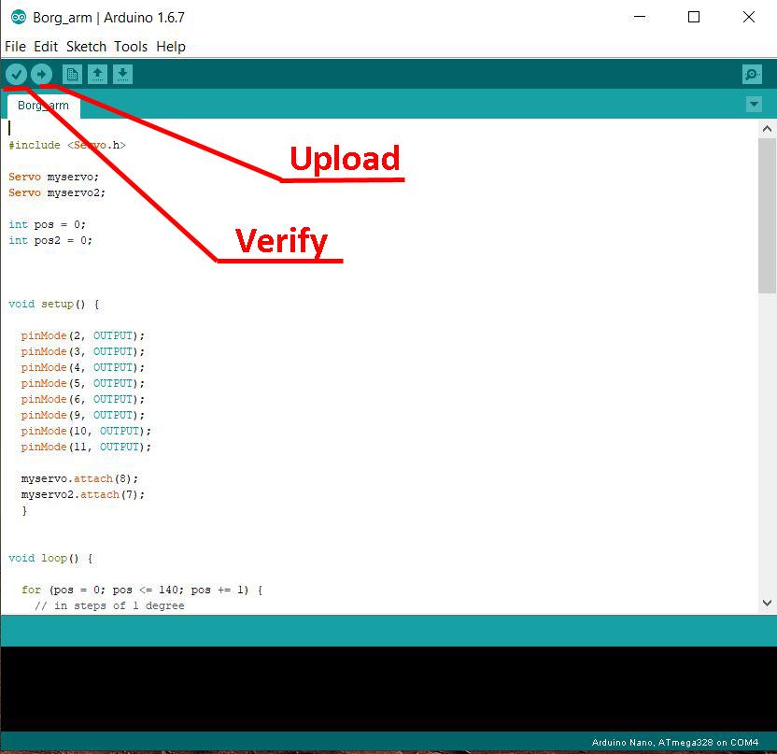The image size is (777, 754).
Task: Click the '#include <Servo.h>' line
Action: click(67, 145)
